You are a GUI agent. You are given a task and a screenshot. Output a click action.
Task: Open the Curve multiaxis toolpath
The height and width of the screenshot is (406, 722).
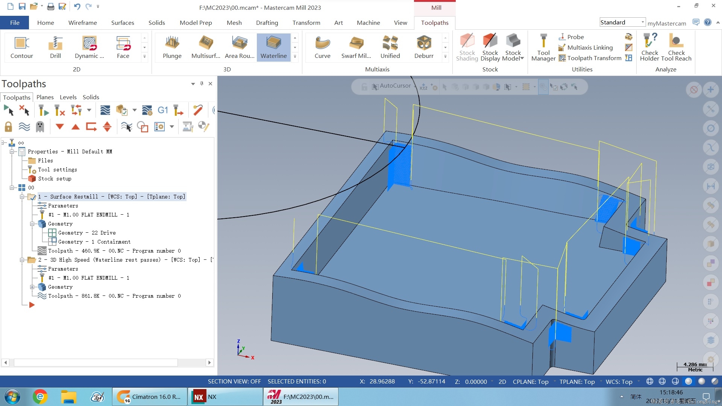point(323,47)
